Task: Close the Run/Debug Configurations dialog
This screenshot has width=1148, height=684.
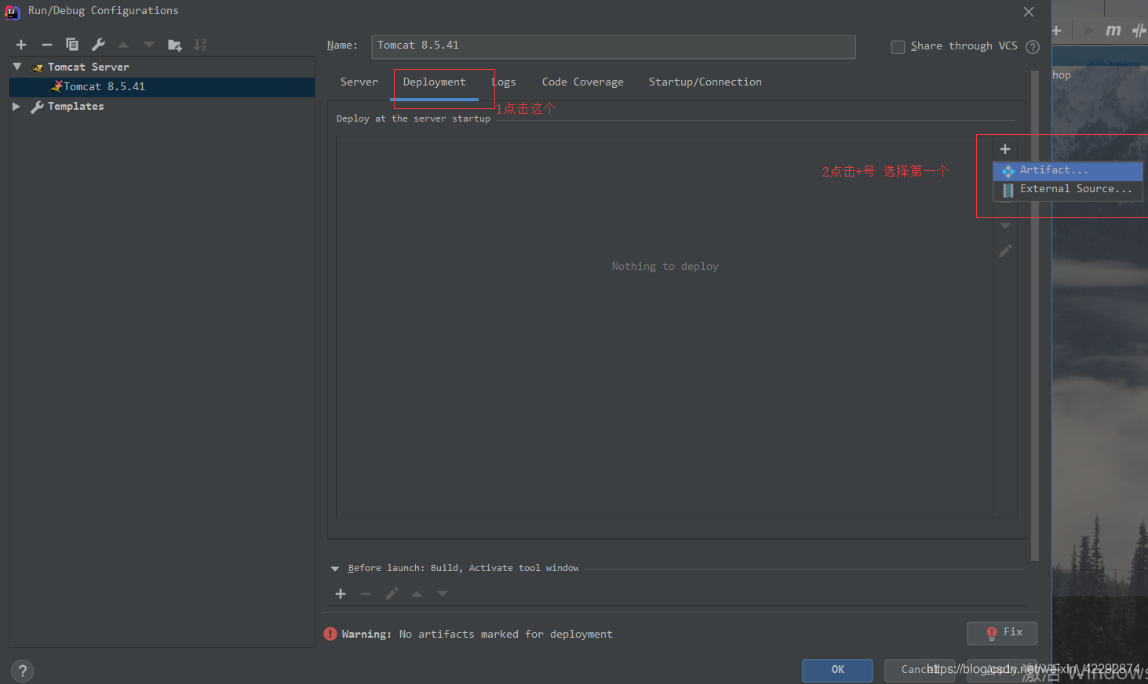Action: coord(1029,12)
